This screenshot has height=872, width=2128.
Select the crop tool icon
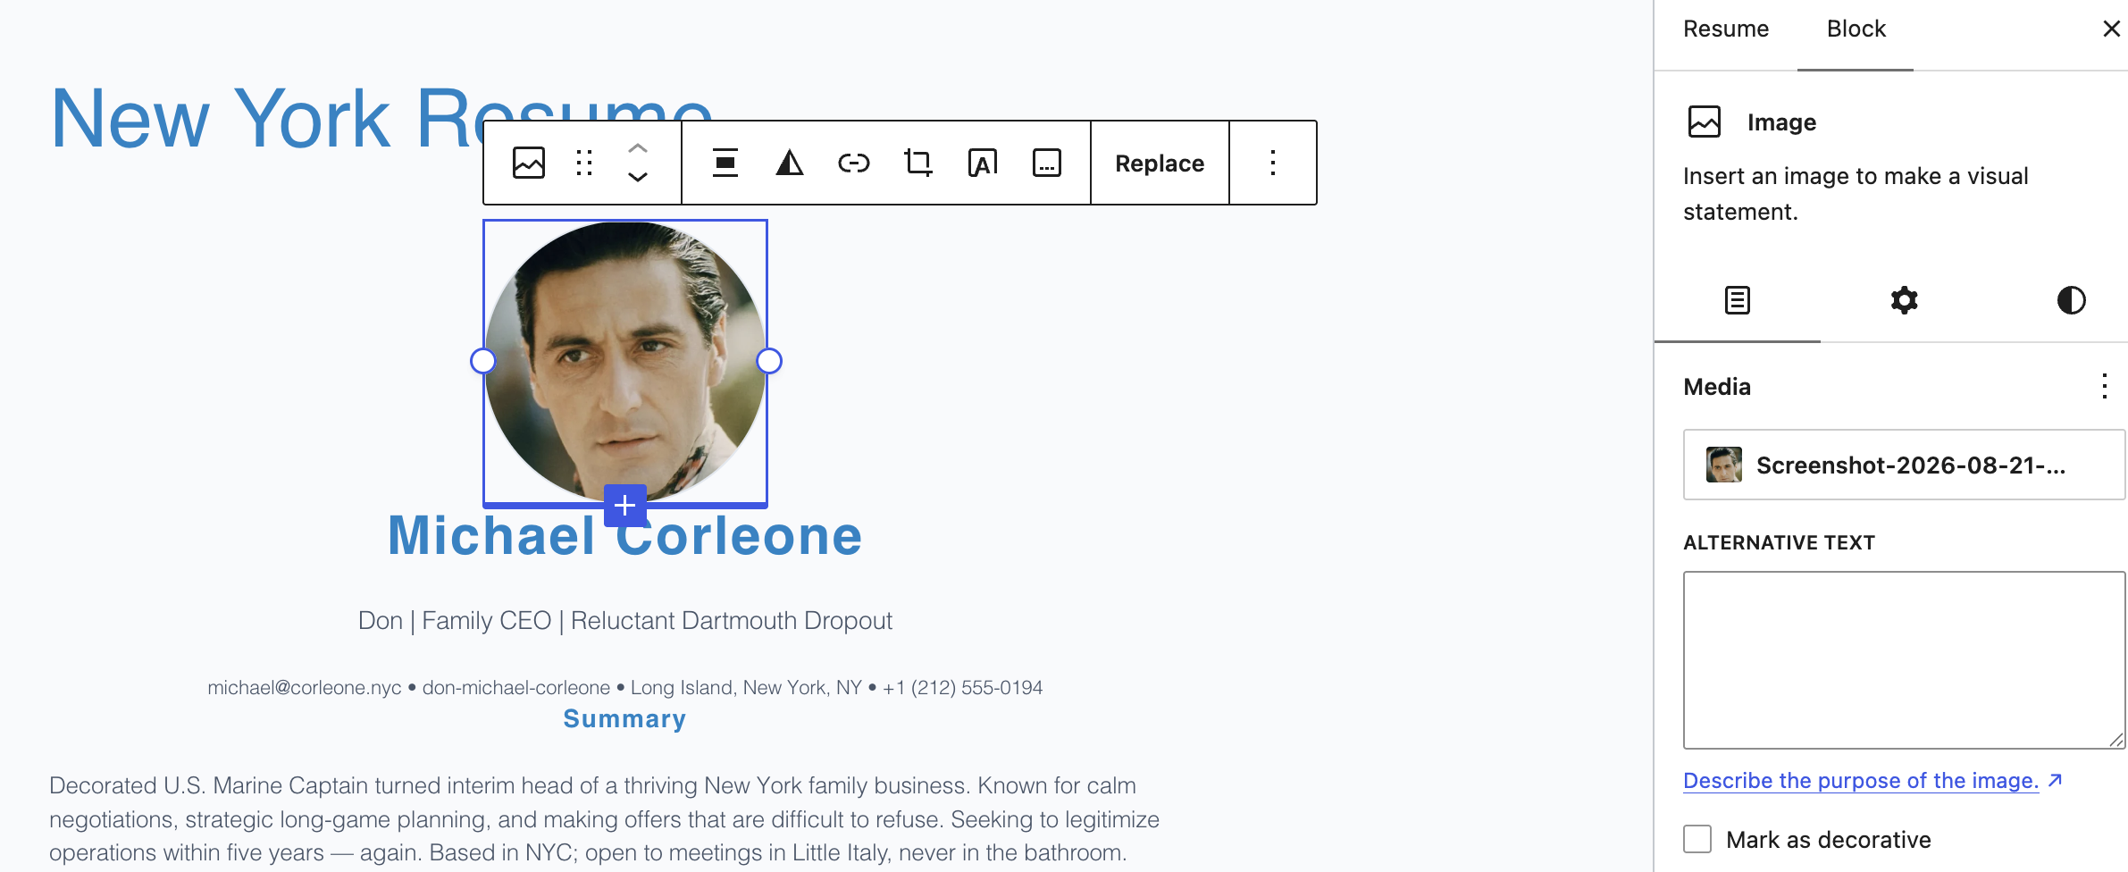point(918,163)
